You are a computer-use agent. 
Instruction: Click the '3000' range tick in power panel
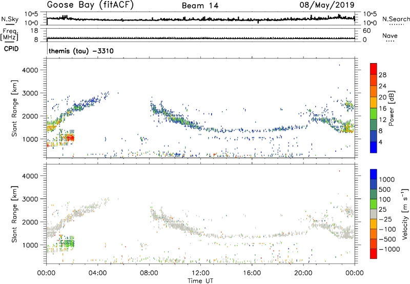click(30, 93)
